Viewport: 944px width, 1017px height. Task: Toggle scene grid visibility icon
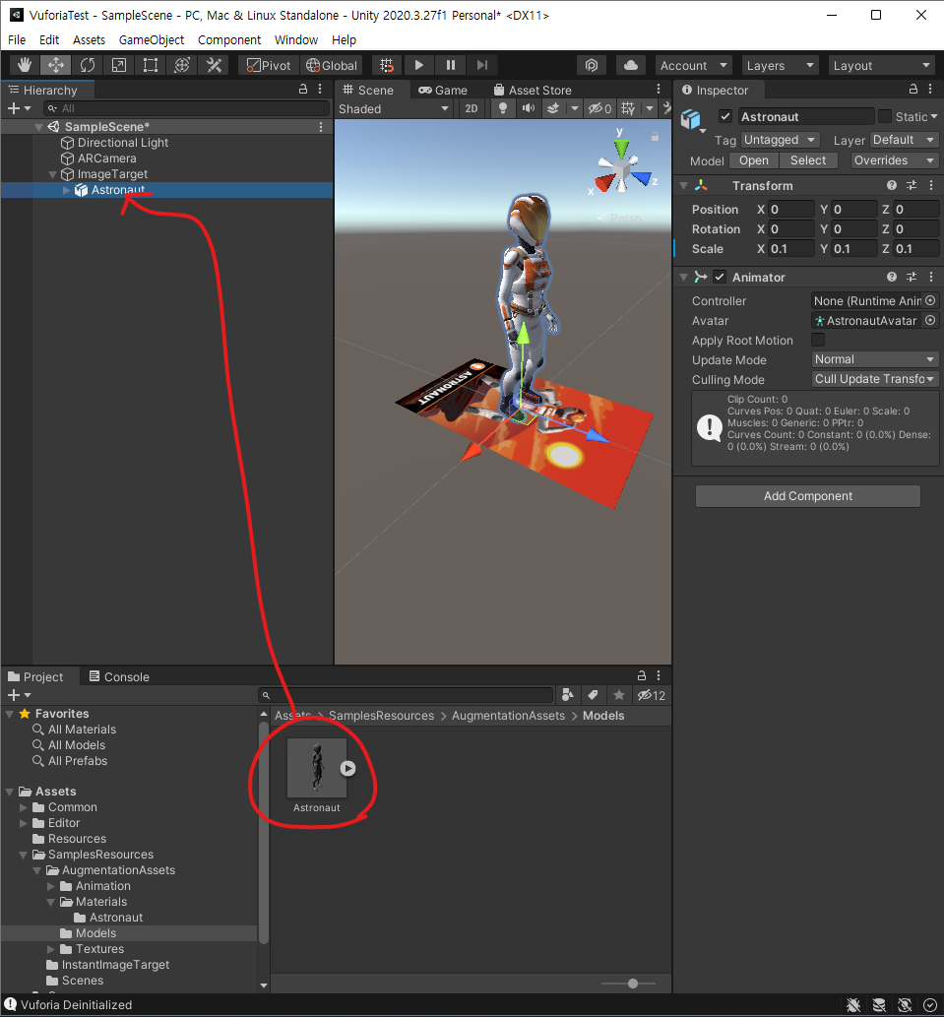[628, 108]
